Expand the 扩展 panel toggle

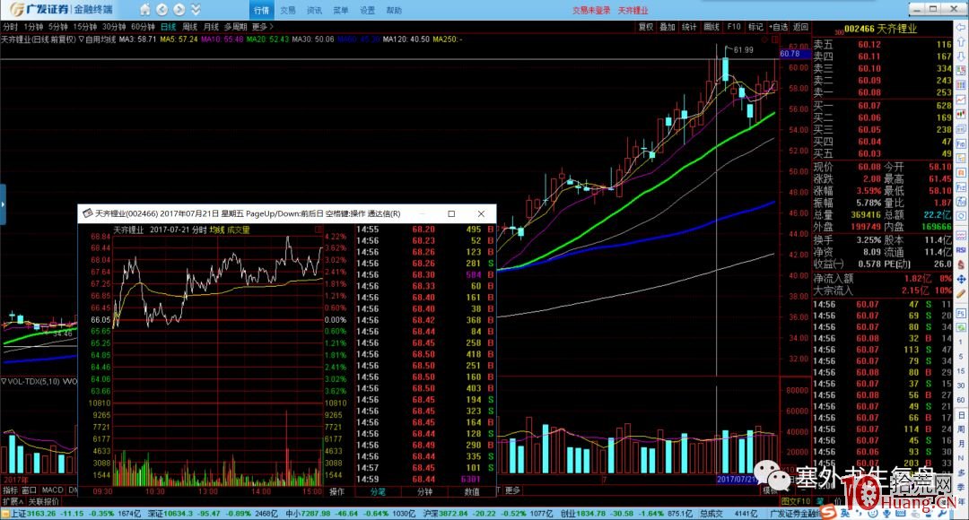click(13, 501)
